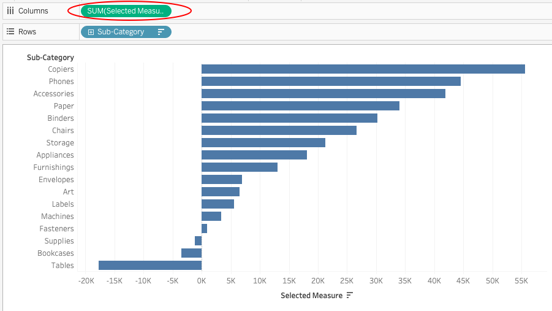
Task: Expand the Sub-Category pill plus icon
Action: click(x=91, y=32)
